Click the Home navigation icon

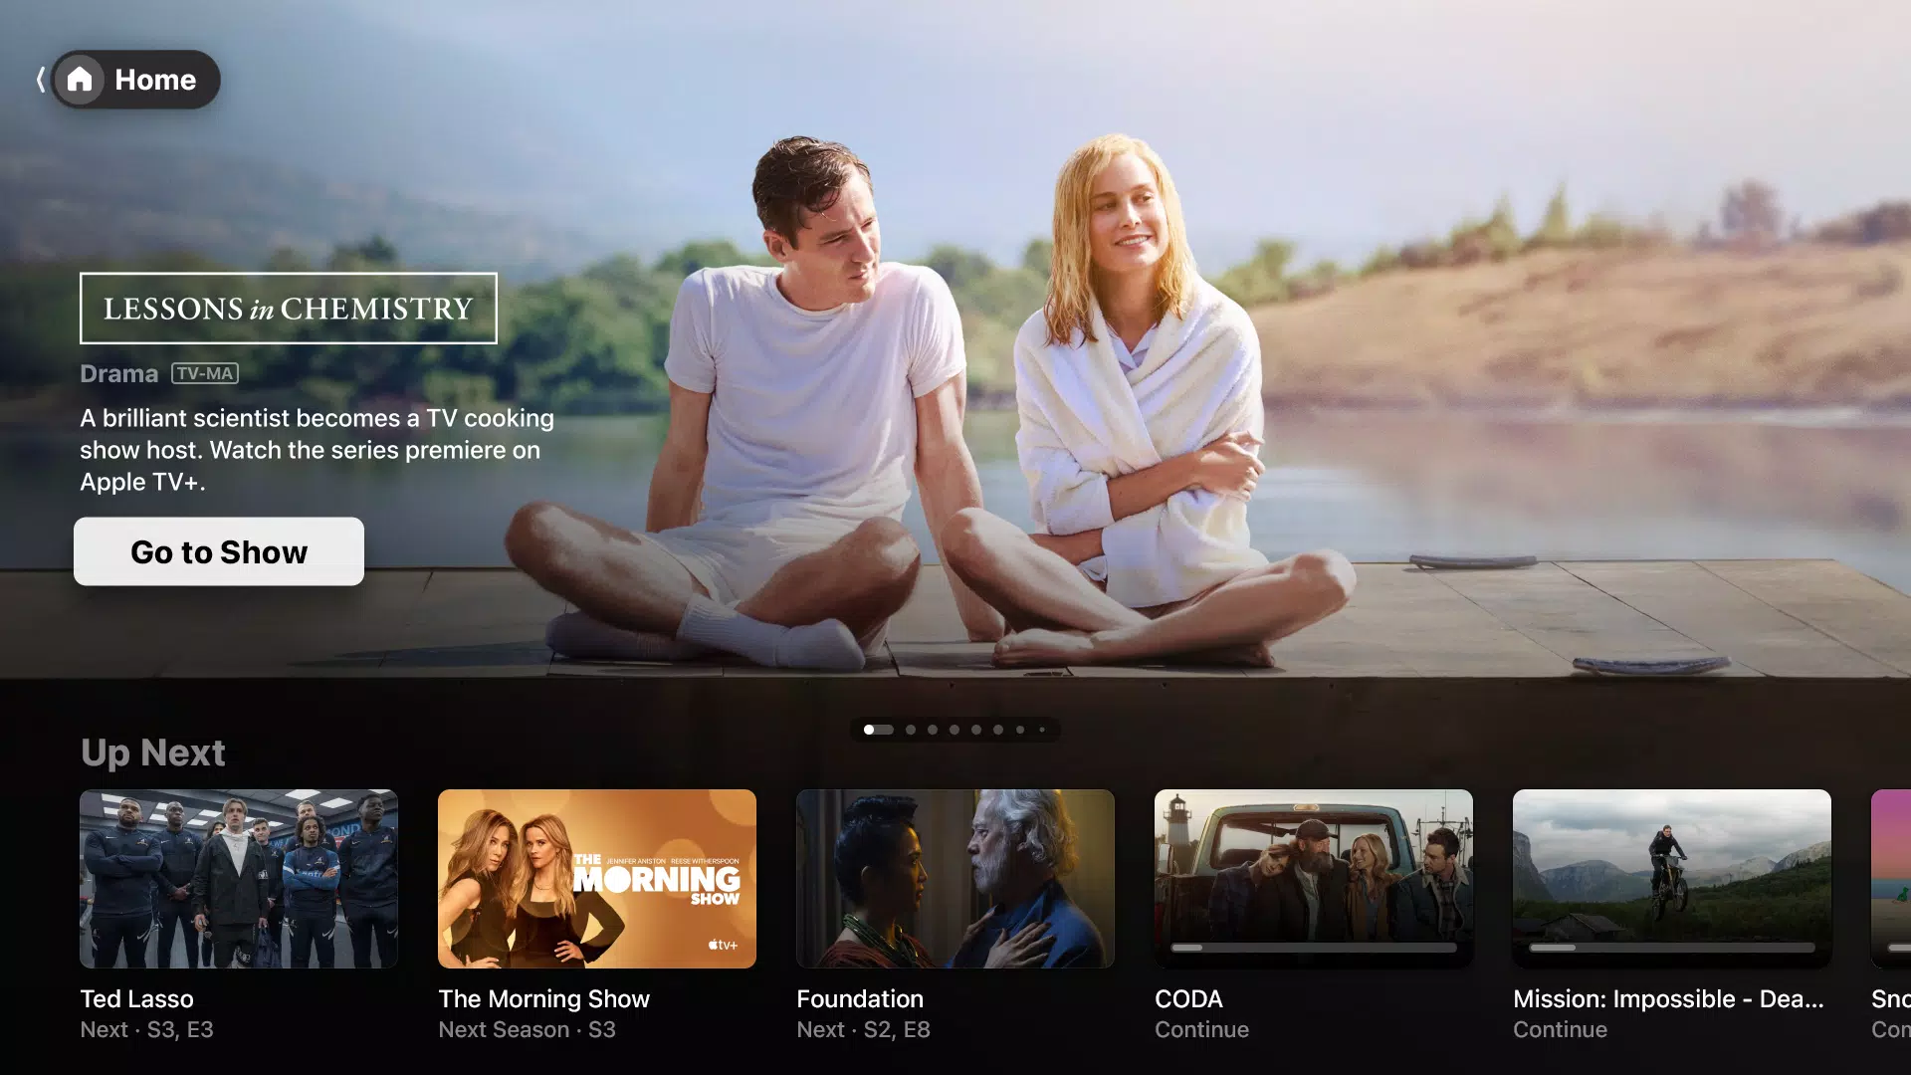[x=80, y=79]
